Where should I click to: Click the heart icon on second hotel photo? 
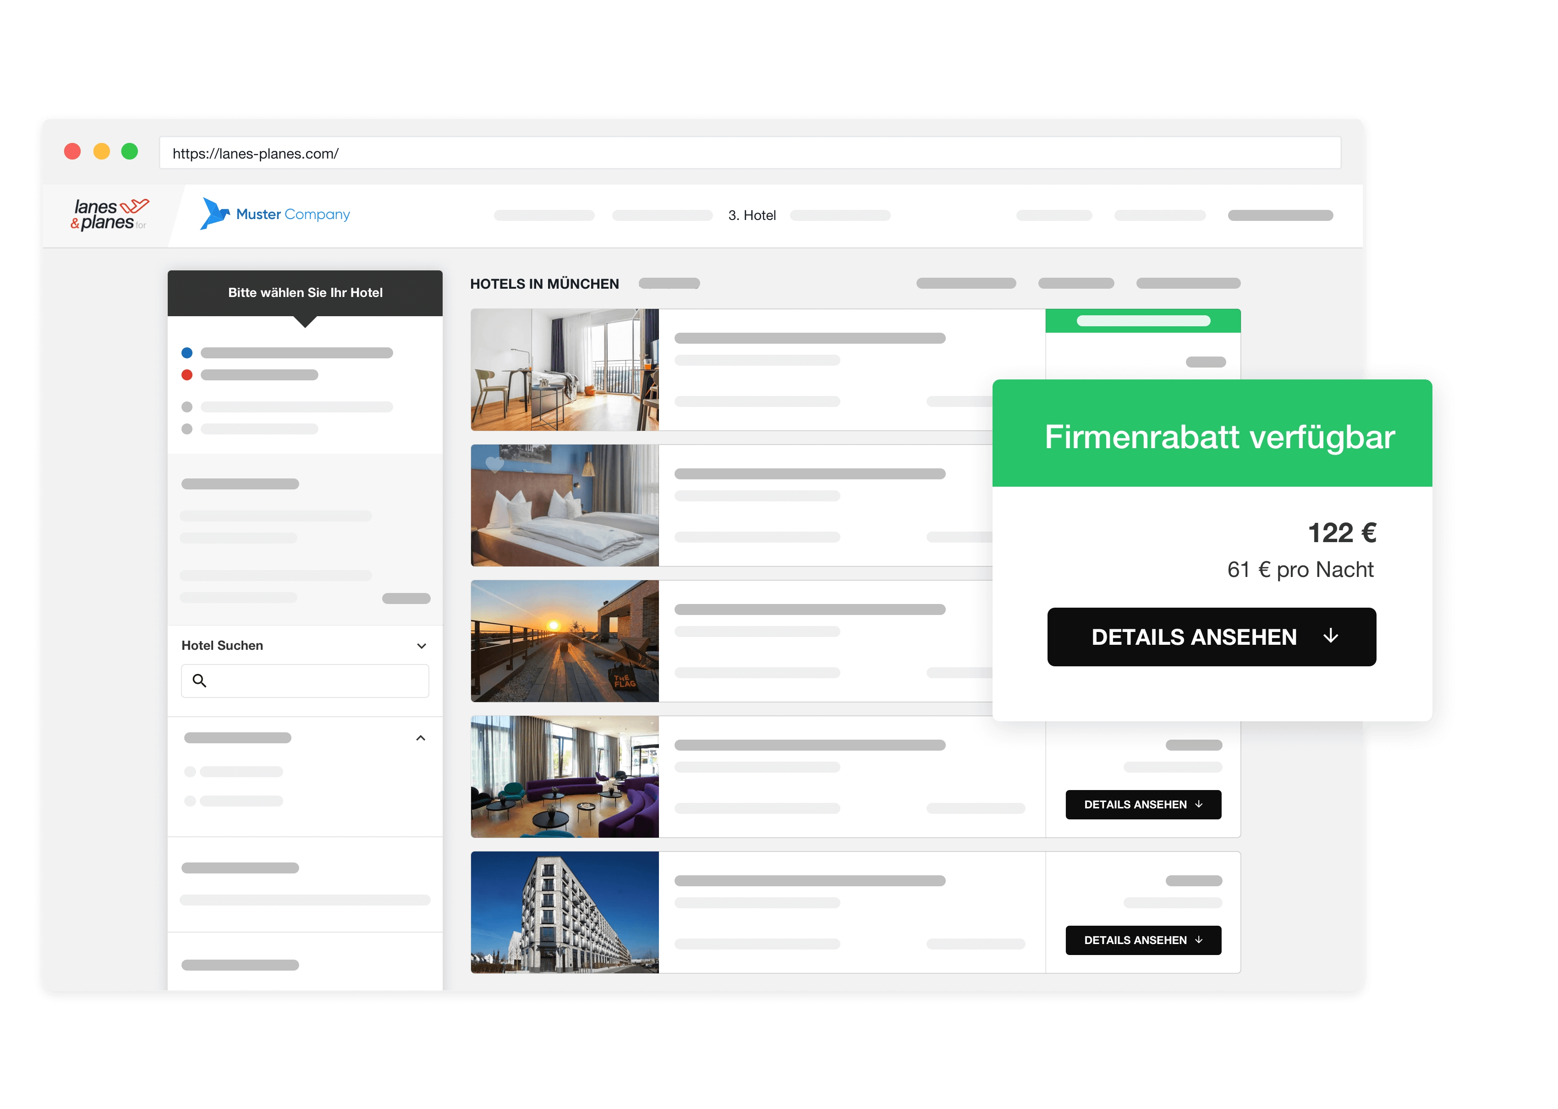coord(494,464)
